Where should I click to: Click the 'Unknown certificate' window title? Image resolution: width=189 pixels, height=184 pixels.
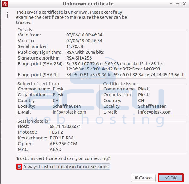(x=88, y=4)
